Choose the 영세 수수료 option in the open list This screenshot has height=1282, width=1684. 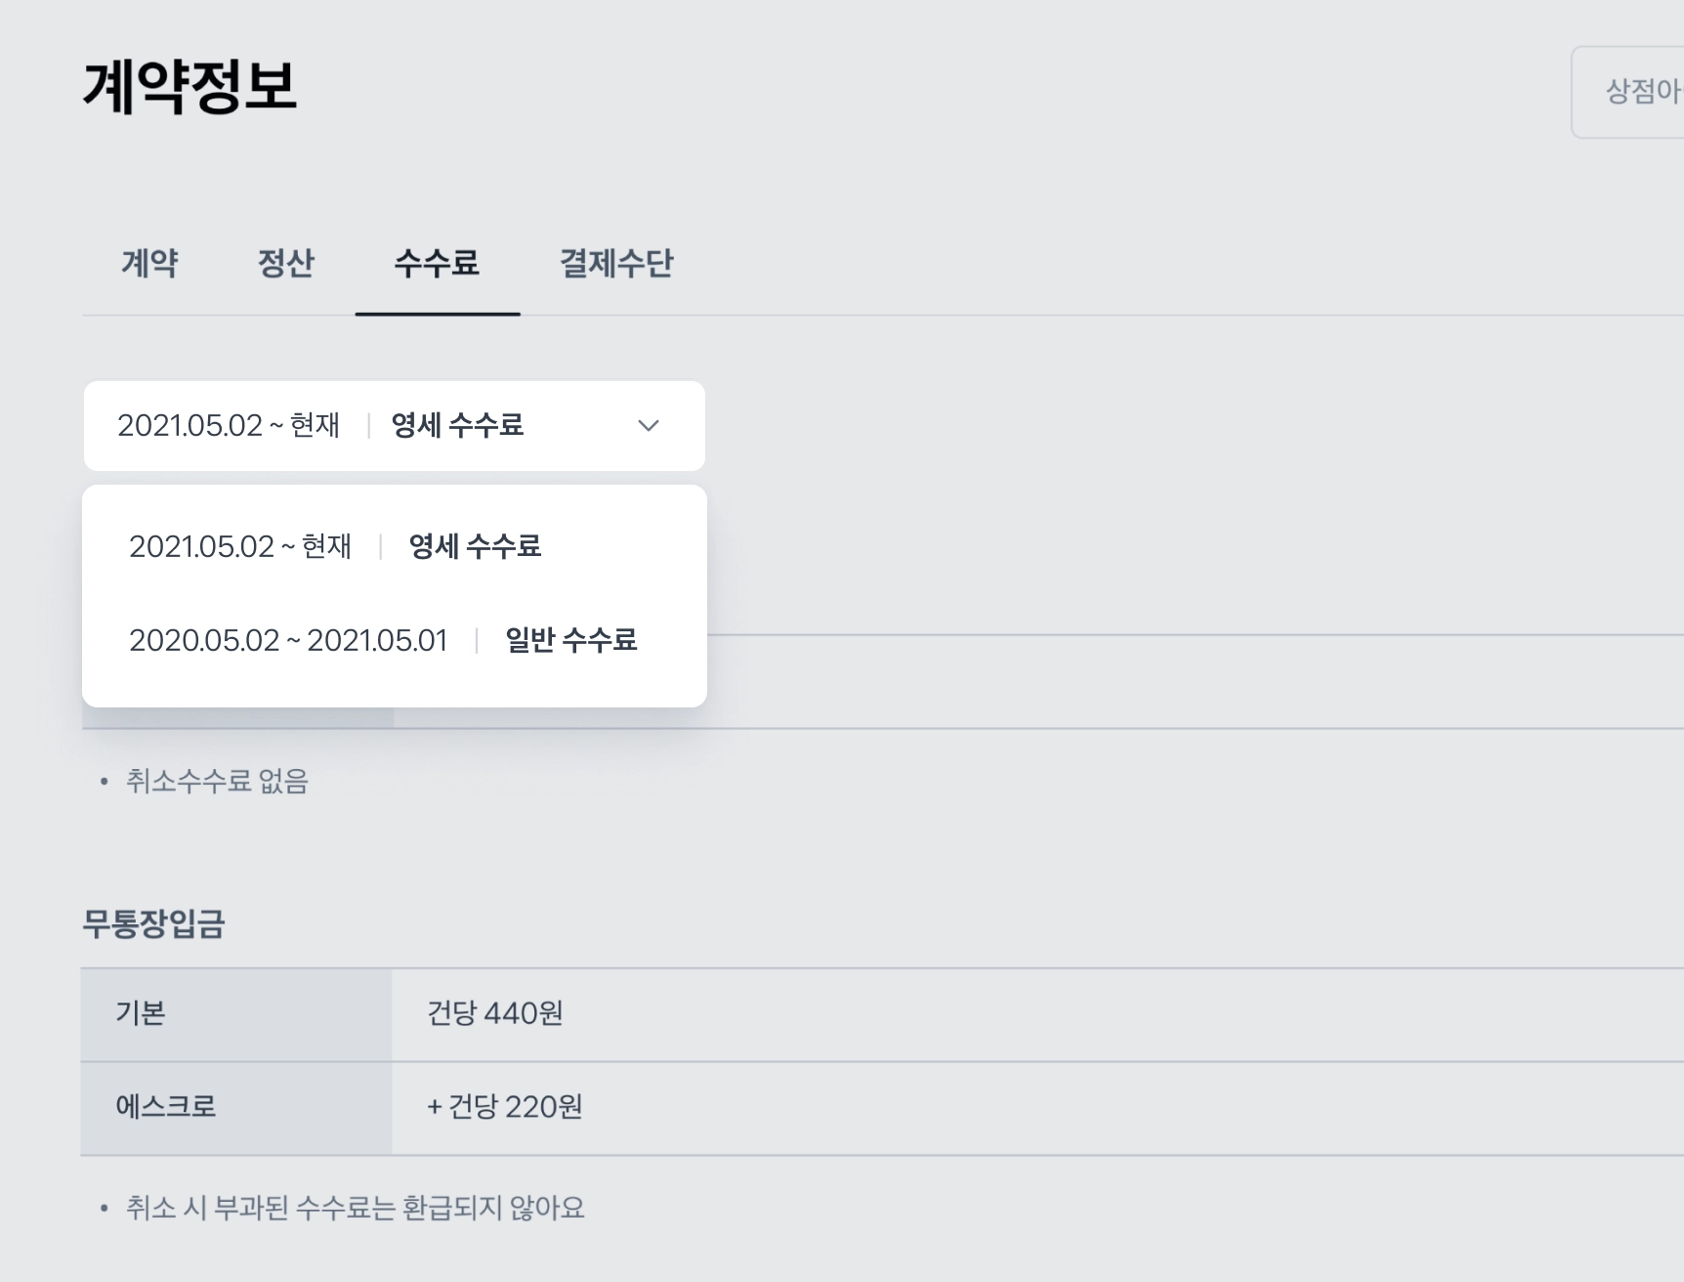point(475,546)
